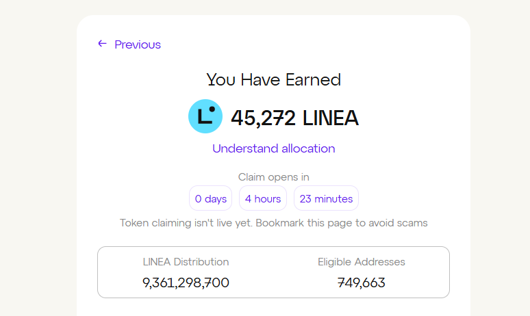Click the 4 hours countdown pill
Screen dimensions: 530x316
pyautogui.click(x=263, y=198)
